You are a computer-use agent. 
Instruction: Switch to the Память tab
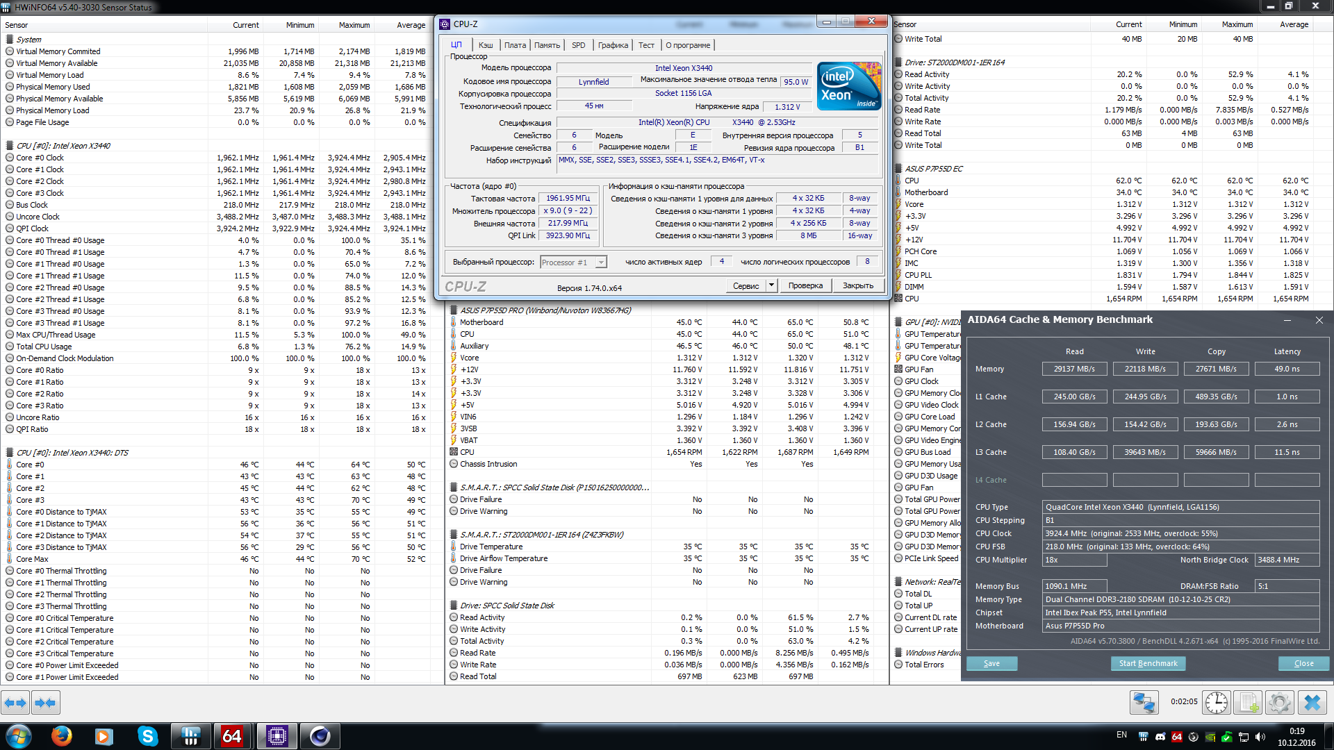(x=547, y=45)
